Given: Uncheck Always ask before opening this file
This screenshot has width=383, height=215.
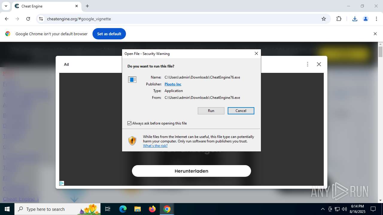Looking at the screenshot, I should 130,123.
